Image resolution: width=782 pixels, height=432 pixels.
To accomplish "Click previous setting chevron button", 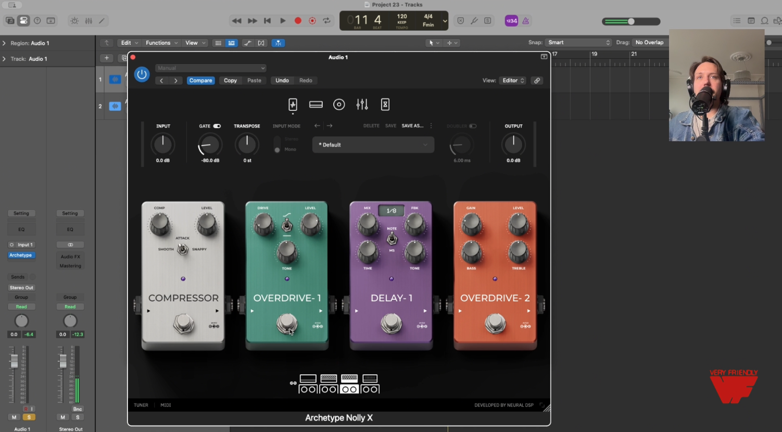I will pos(162,81).
